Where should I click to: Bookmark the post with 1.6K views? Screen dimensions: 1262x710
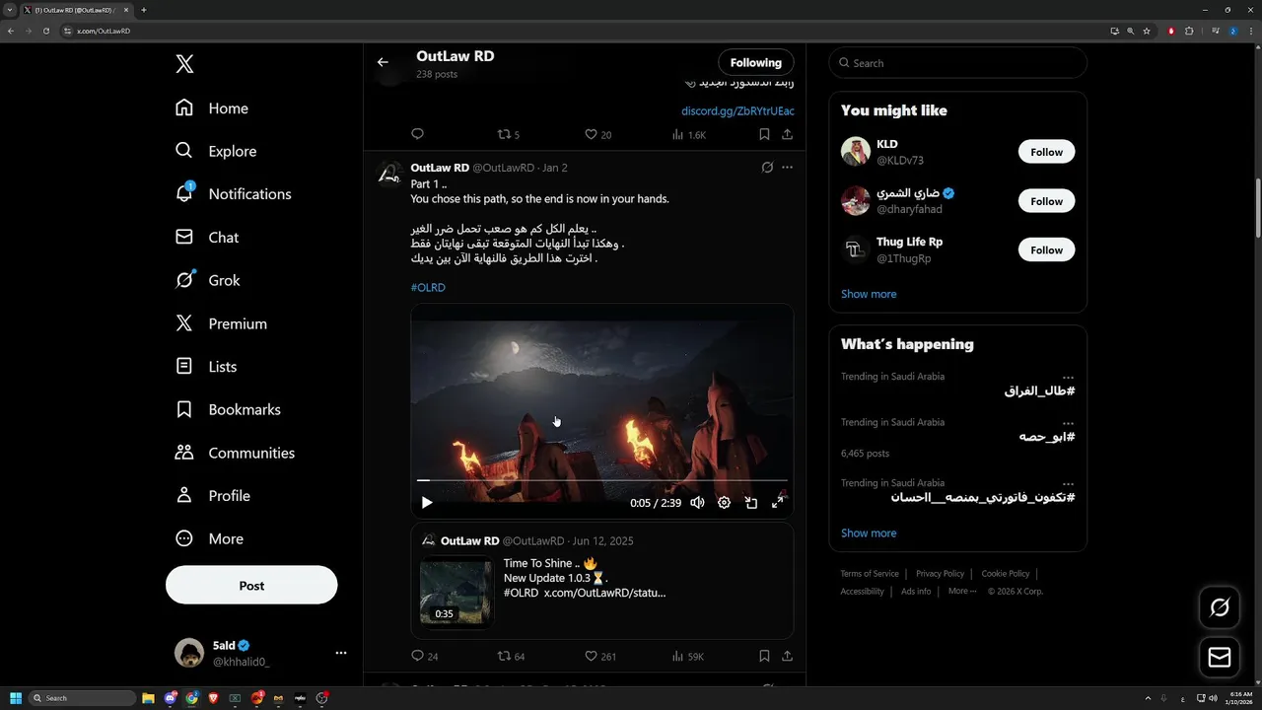(764, 134)
